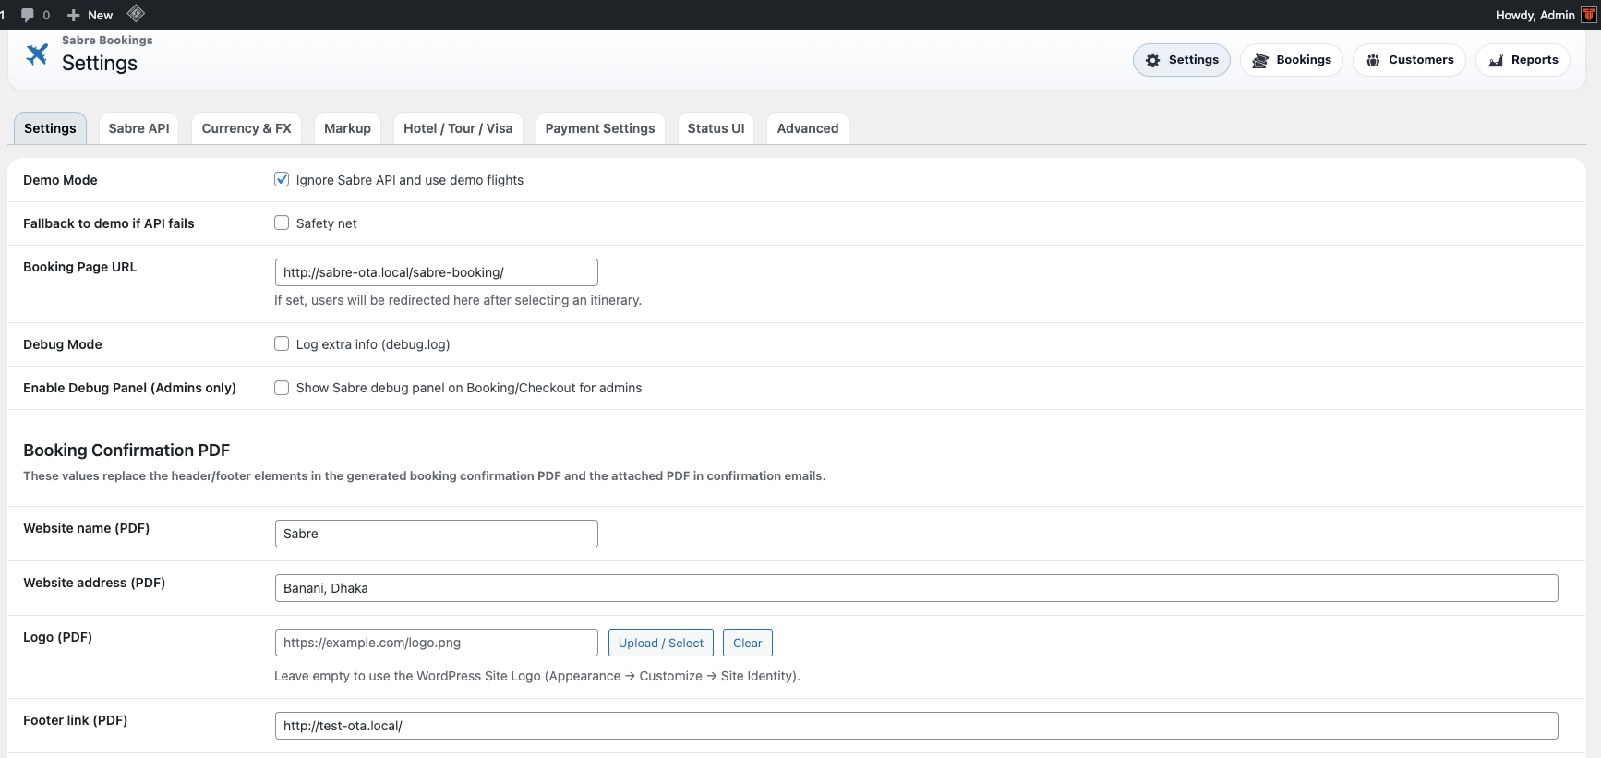
Task: Select the Settings tab
Action: click(x=50, y=128)
